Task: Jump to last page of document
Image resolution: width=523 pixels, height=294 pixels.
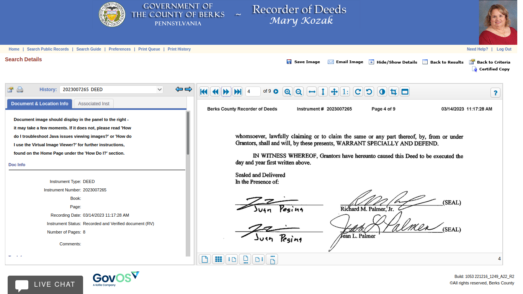Action: coord(238,91)
